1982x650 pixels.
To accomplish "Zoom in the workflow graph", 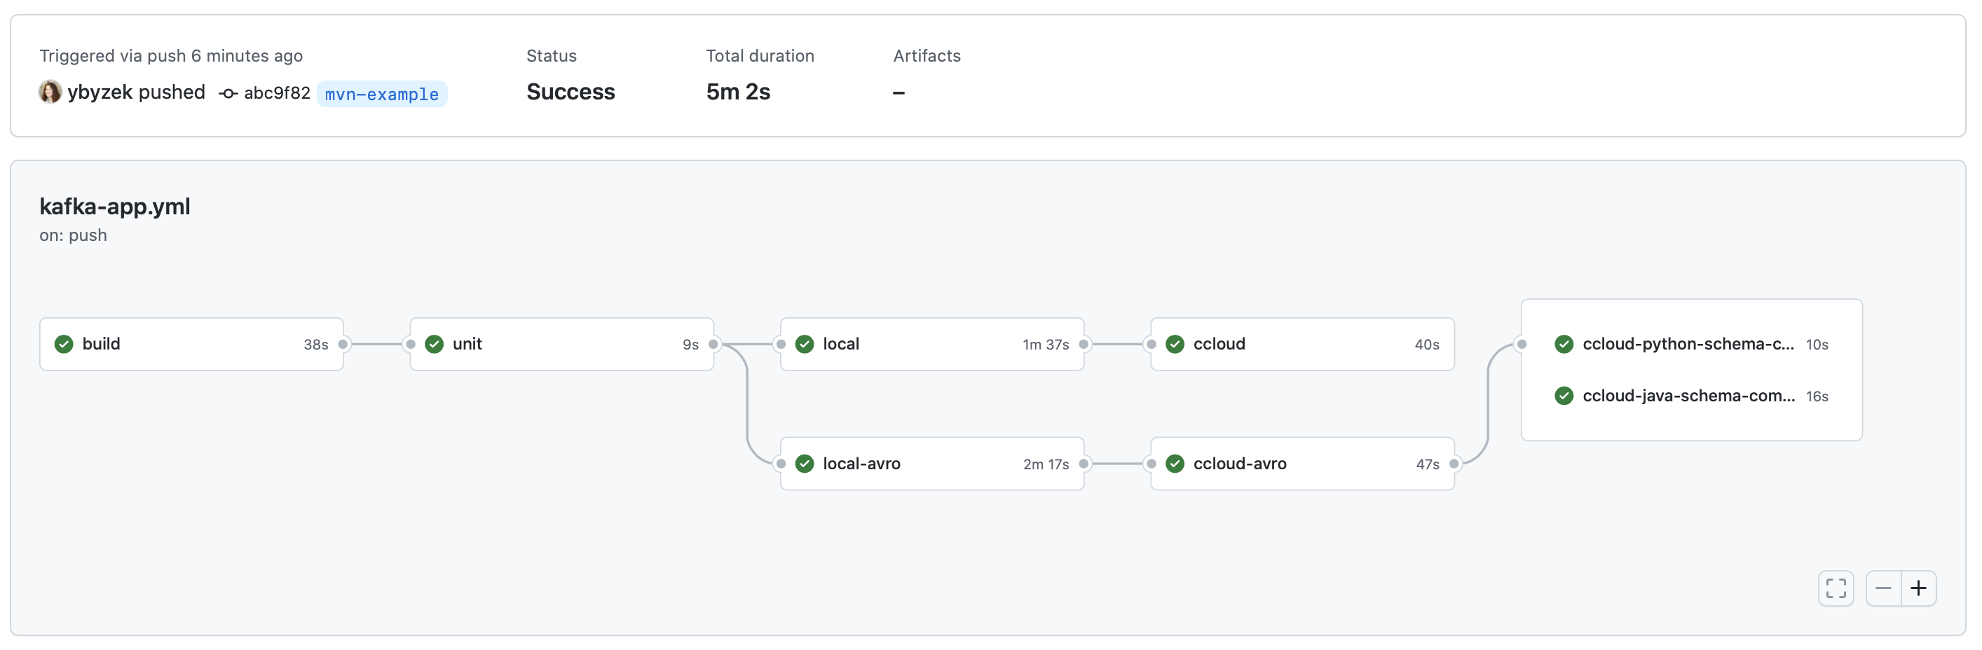I will coord(1918,588).
